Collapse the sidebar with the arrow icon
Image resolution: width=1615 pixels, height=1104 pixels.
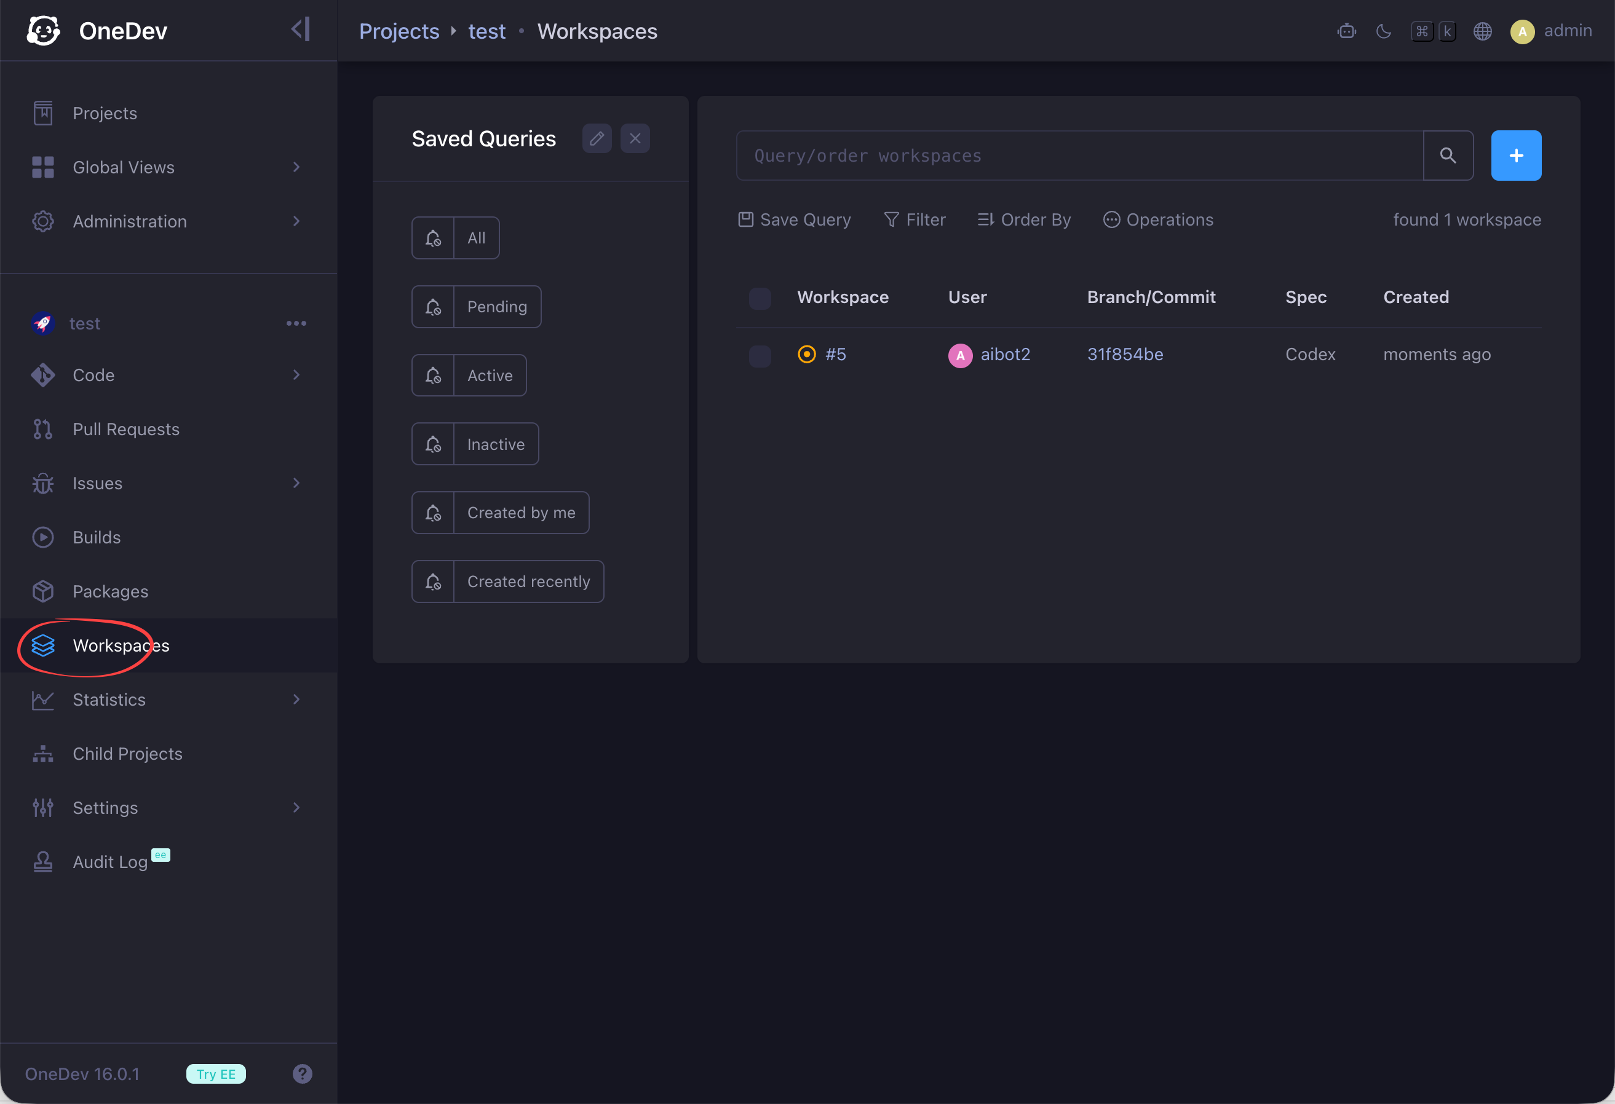300,30
